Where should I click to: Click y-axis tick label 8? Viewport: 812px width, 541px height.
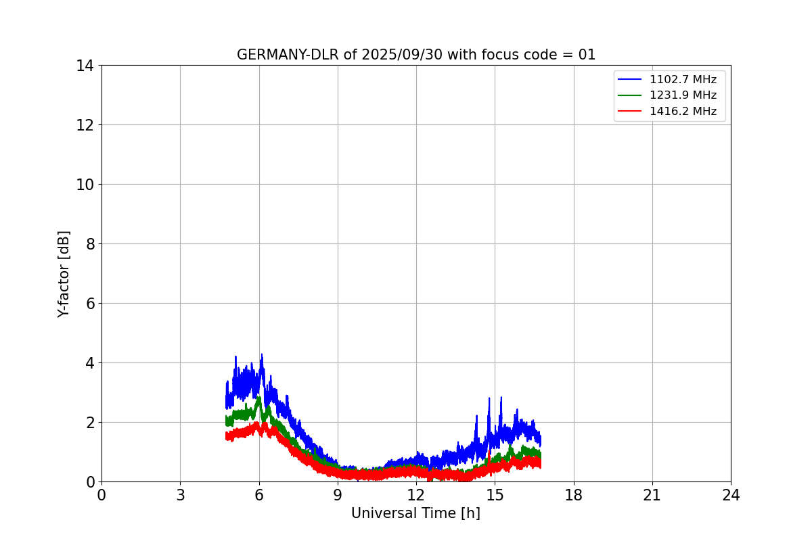89,244
